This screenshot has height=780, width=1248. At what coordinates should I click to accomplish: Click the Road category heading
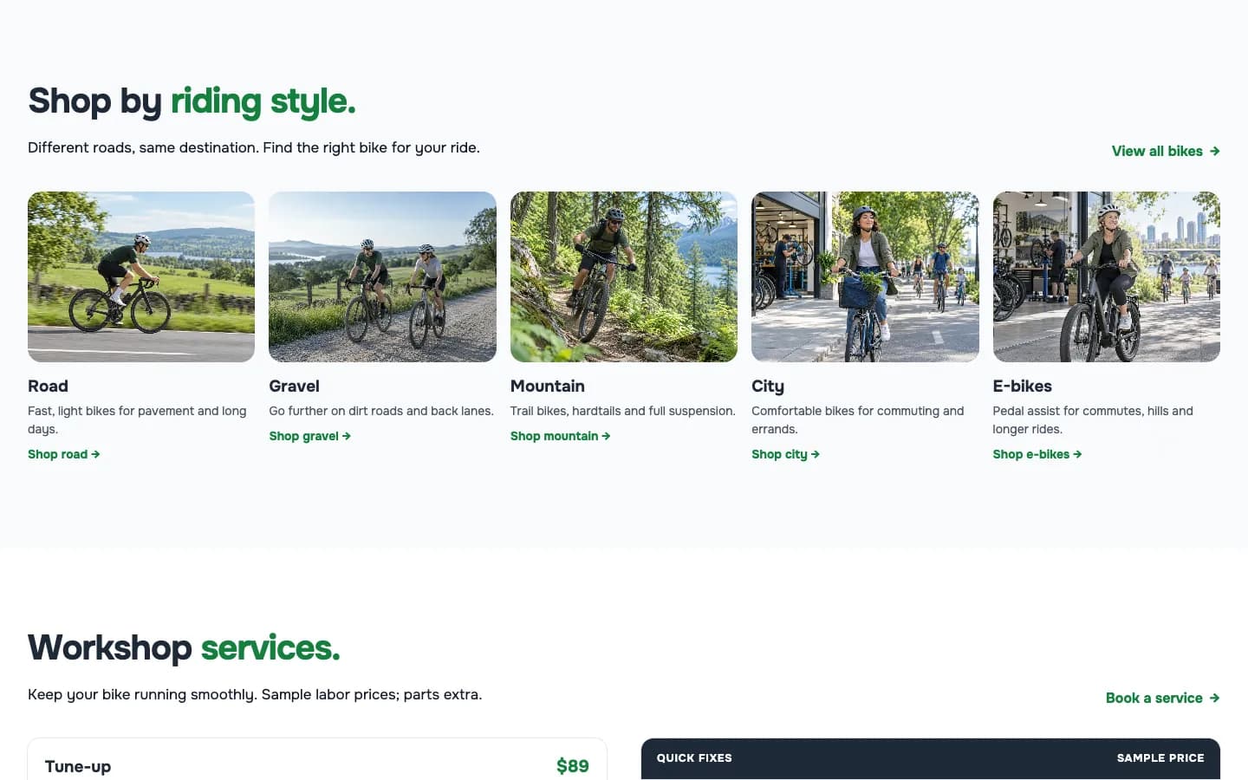(x=48, y=386)
